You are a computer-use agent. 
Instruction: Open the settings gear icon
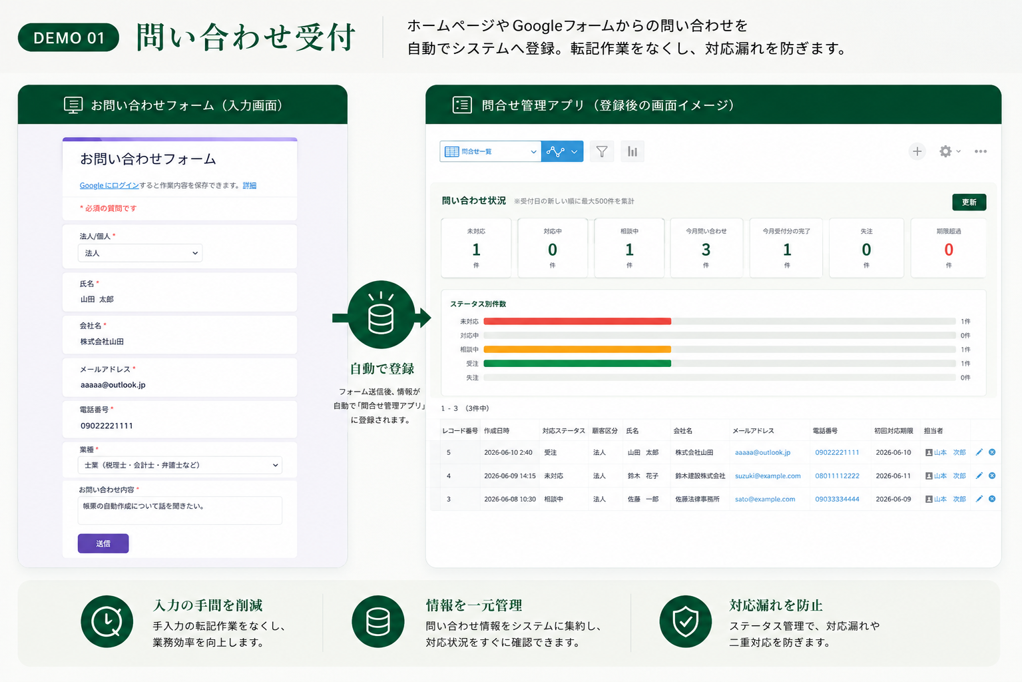click(945, 151)
